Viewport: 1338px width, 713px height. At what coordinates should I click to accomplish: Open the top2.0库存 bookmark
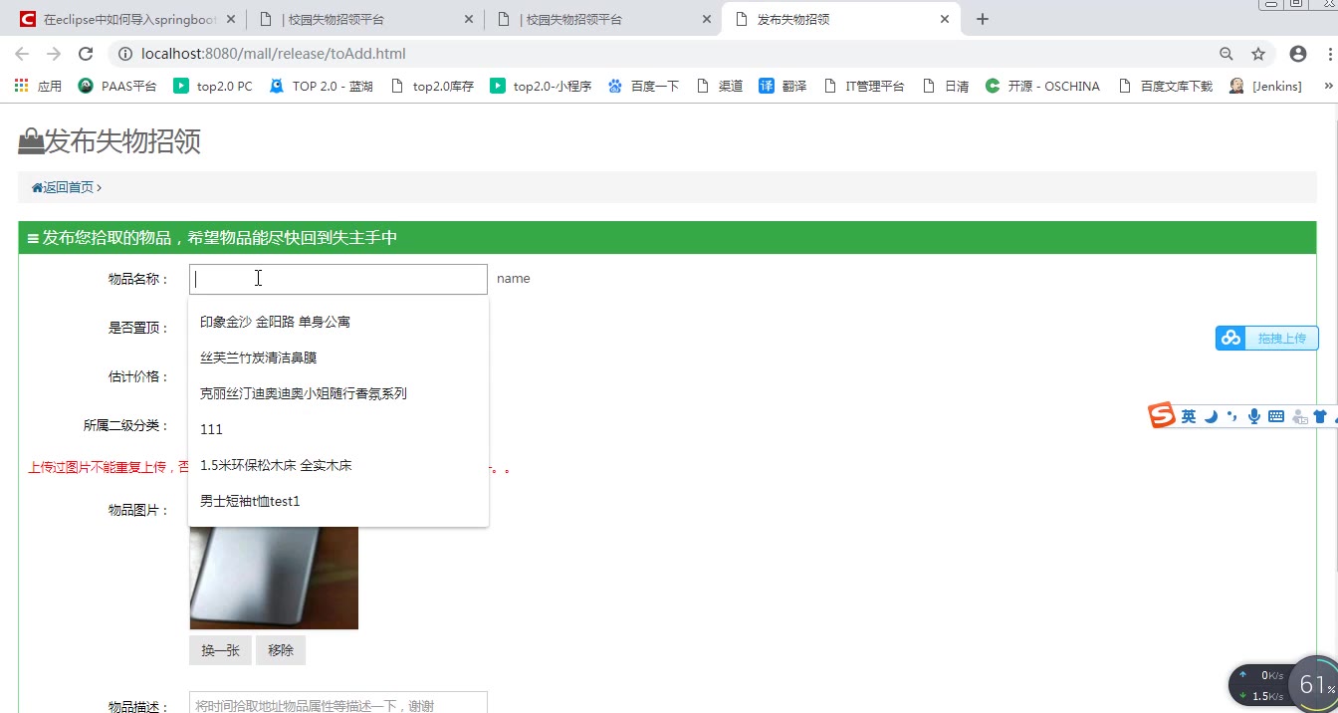point(432,87)
